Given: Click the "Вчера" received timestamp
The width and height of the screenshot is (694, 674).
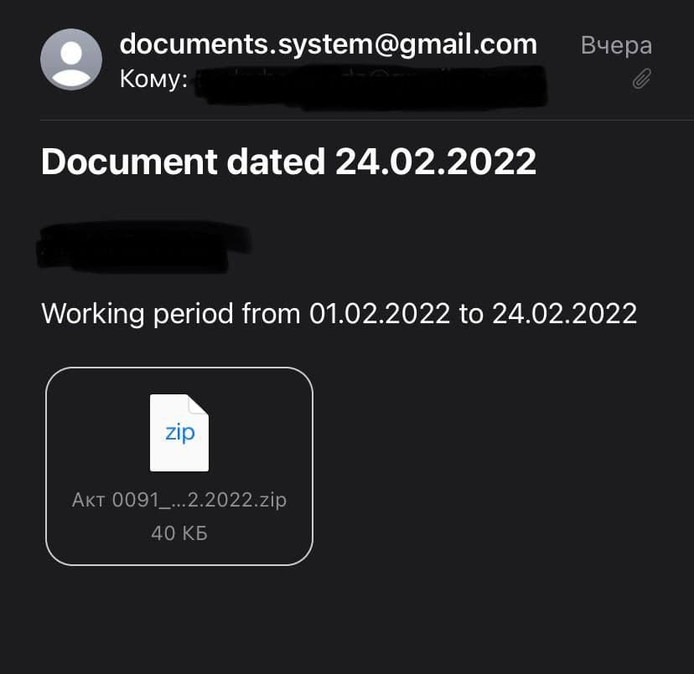Looking at the screenshot, I should [616, 45].
